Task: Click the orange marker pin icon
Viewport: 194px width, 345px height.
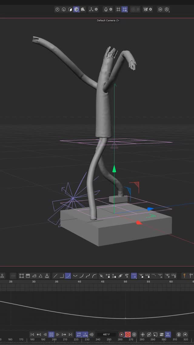Action: [x=185, y=276]
